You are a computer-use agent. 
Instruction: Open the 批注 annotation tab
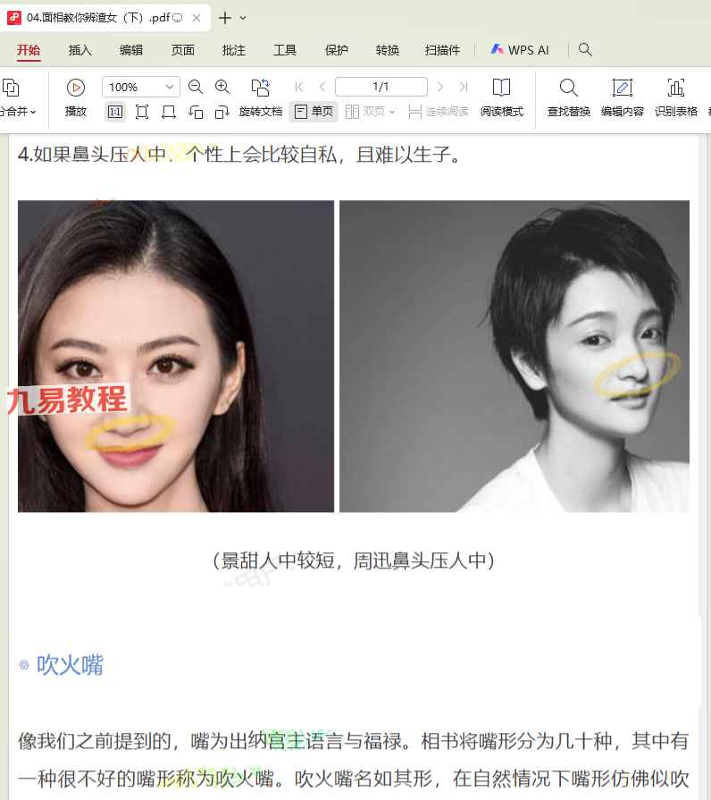tap(234, 50)
